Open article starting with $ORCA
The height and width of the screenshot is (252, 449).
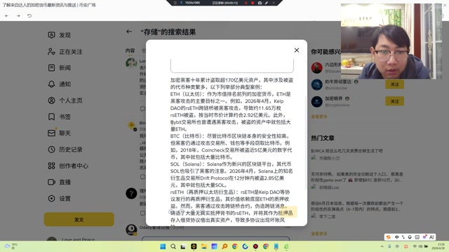pyautogui.click(x=347, y=150)
